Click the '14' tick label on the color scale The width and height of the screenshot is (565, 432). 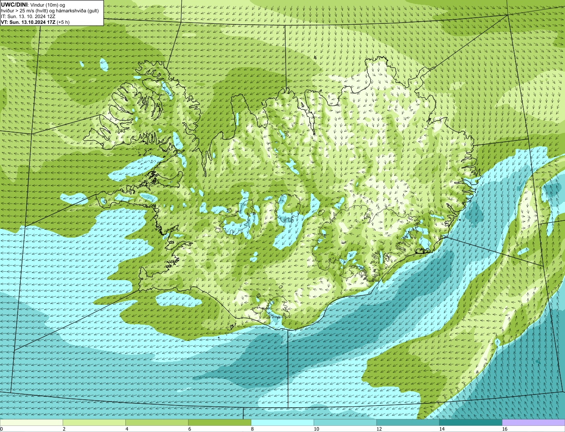[442, 429]
